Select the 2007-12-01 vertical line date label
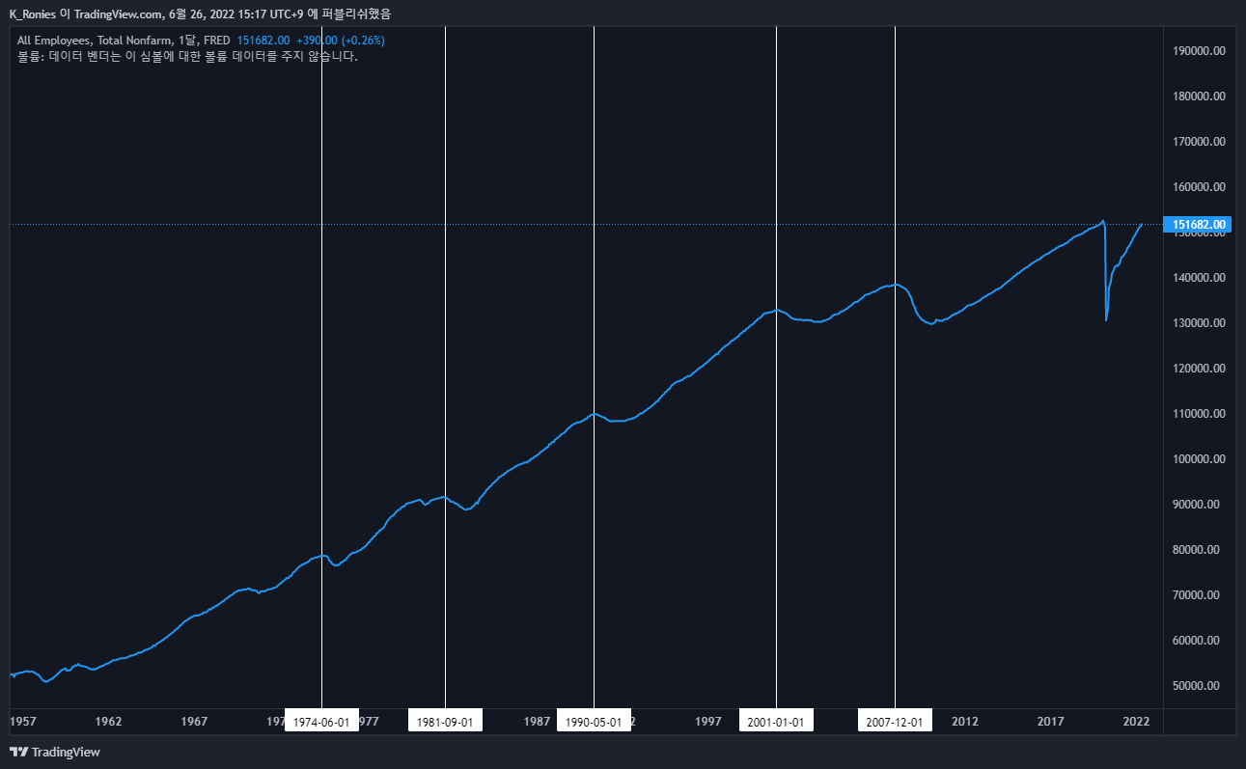The image size is (1246, 769). tap(896, 722)
